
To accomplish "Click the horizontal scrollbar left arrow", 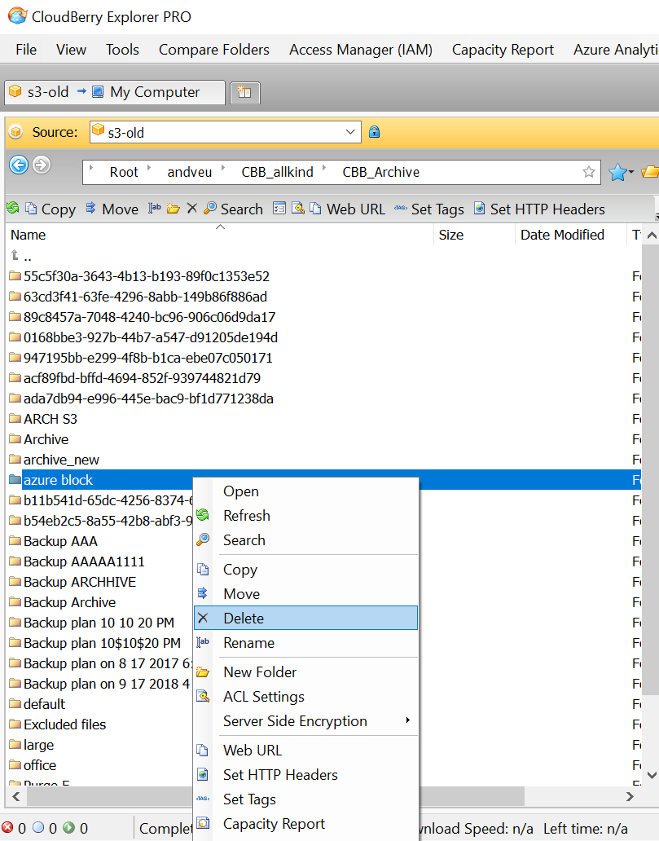I will [16, 796].
